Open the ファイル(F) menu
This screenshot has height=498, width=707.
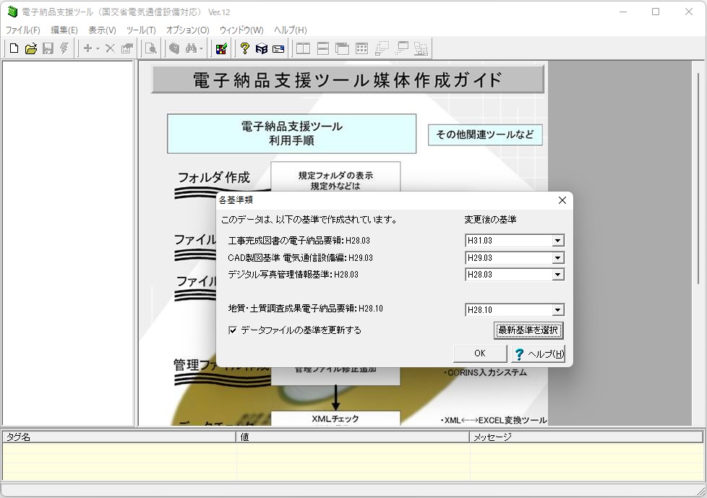[x=22, y=30]
